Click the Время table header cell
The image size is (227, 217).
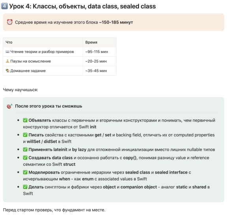[x=99, y=42]
